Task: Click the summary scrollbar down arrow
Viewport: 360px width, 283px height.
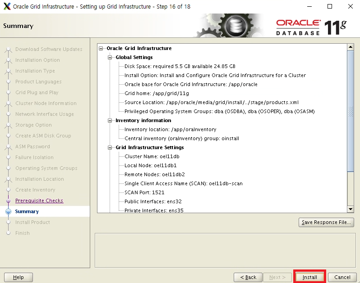Action: click(351, 209)
